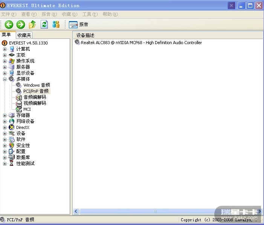264x225 pixels.
Task: Click the 计算机 computer icon
Action: tap(12, 49)
